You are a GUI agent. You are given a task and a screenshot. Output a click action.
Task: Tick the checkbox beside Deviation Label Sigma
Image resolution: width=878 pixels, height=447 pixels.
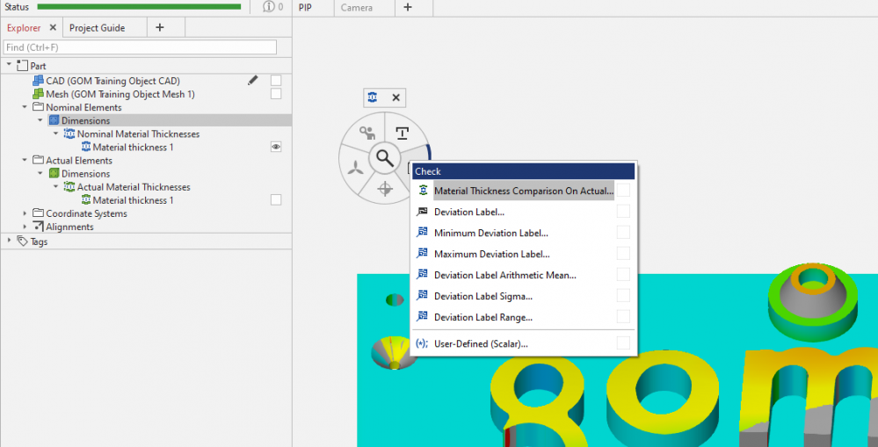pos(623,296)
